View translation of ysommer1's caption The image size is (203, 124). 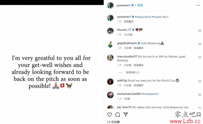click(x=129, y=21)
